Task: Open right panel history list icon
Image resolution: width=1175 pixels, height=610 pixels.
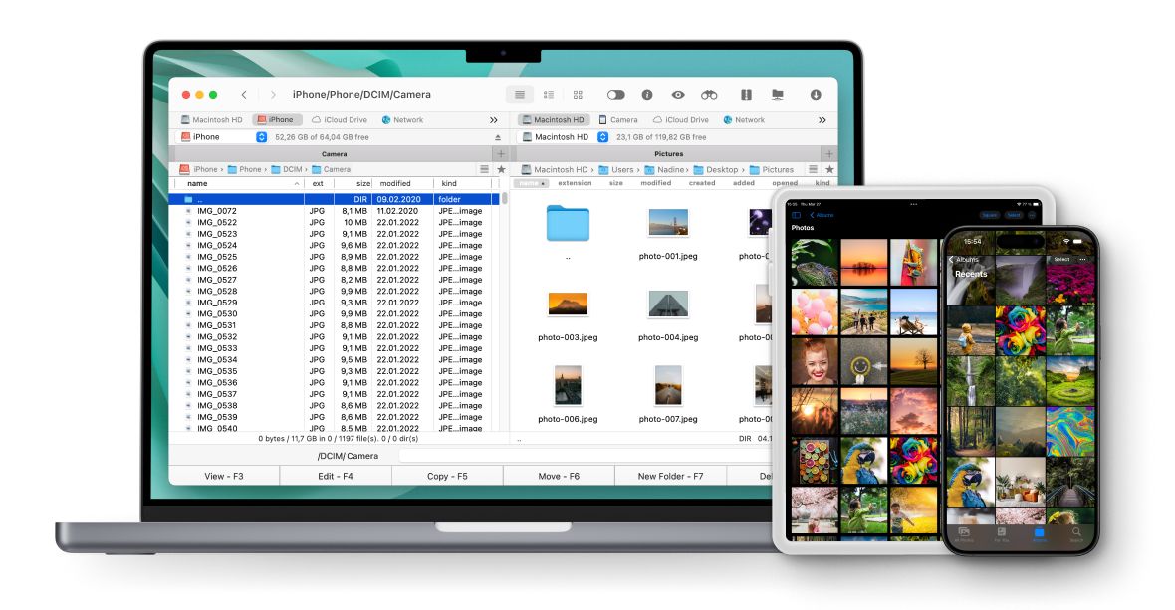Action: [814, 169]
